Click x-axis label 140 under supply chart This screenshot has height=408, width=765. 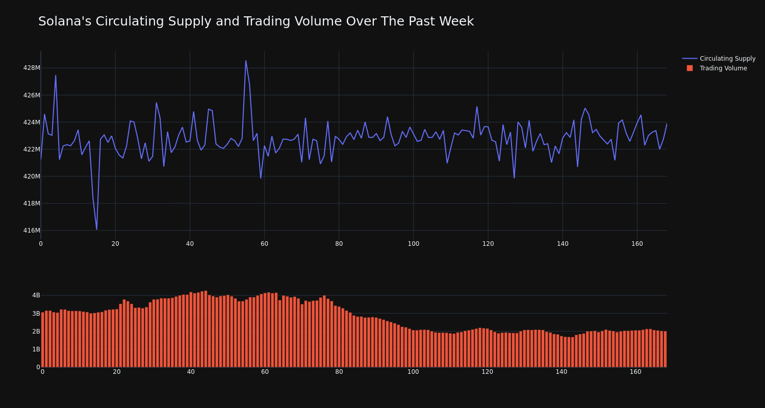[x=563, y=244]
